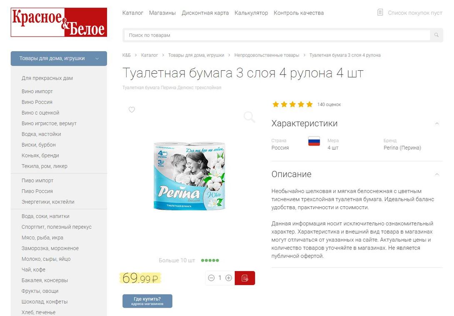The image size is (454, 316).
Task: Click the Поиск по товарам field
Action: 277,35
